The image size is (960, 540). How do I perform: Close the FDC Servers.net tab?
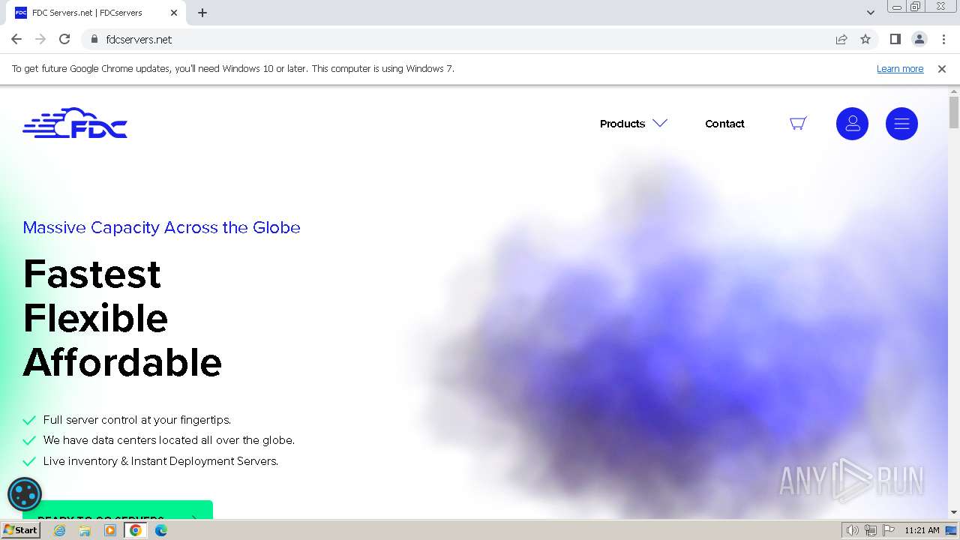point(174,13)
